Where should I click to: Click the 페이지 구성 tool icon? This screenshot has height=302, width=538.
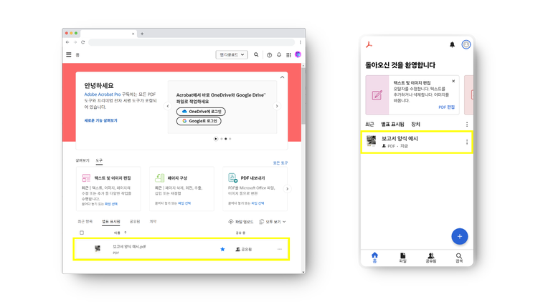tap(159, 177)
